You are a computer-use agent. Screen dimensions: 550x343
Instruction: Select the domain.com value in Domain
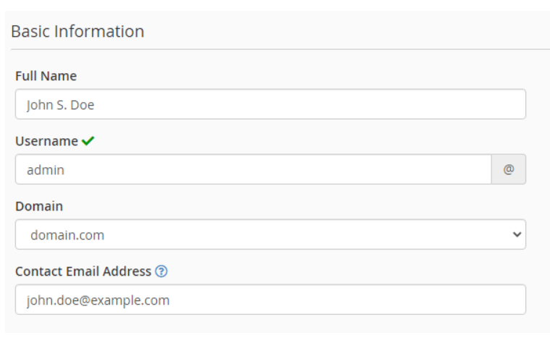(67, 235)
